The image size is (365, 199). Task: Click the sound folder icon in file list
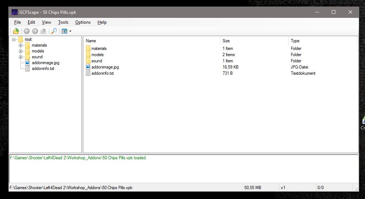(88, 61)
